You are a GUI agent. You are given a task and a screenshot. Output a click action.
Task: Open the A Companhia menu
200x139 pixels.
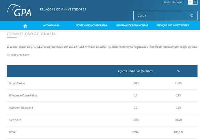pyautogui.click(x=51, y=26)
